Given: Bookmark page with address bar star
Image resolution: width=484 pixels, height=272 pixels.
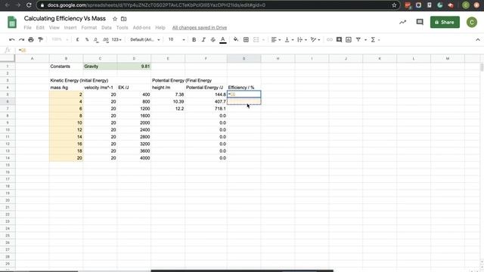Looking at the screenshot, I should pyautogui.click(x=394, y=5).
